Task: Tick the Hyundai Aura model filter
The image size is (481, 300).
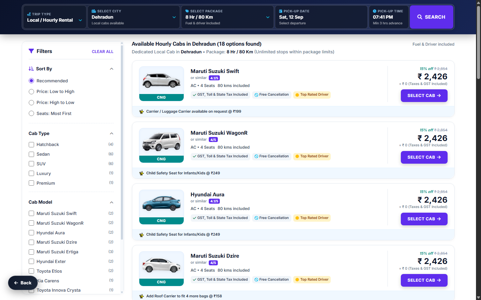Action: coord(31,233)
